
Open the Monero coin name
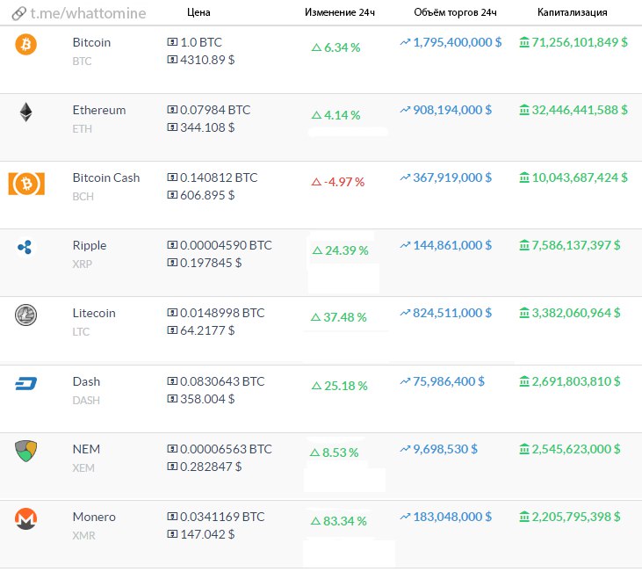tap(94, 517)
